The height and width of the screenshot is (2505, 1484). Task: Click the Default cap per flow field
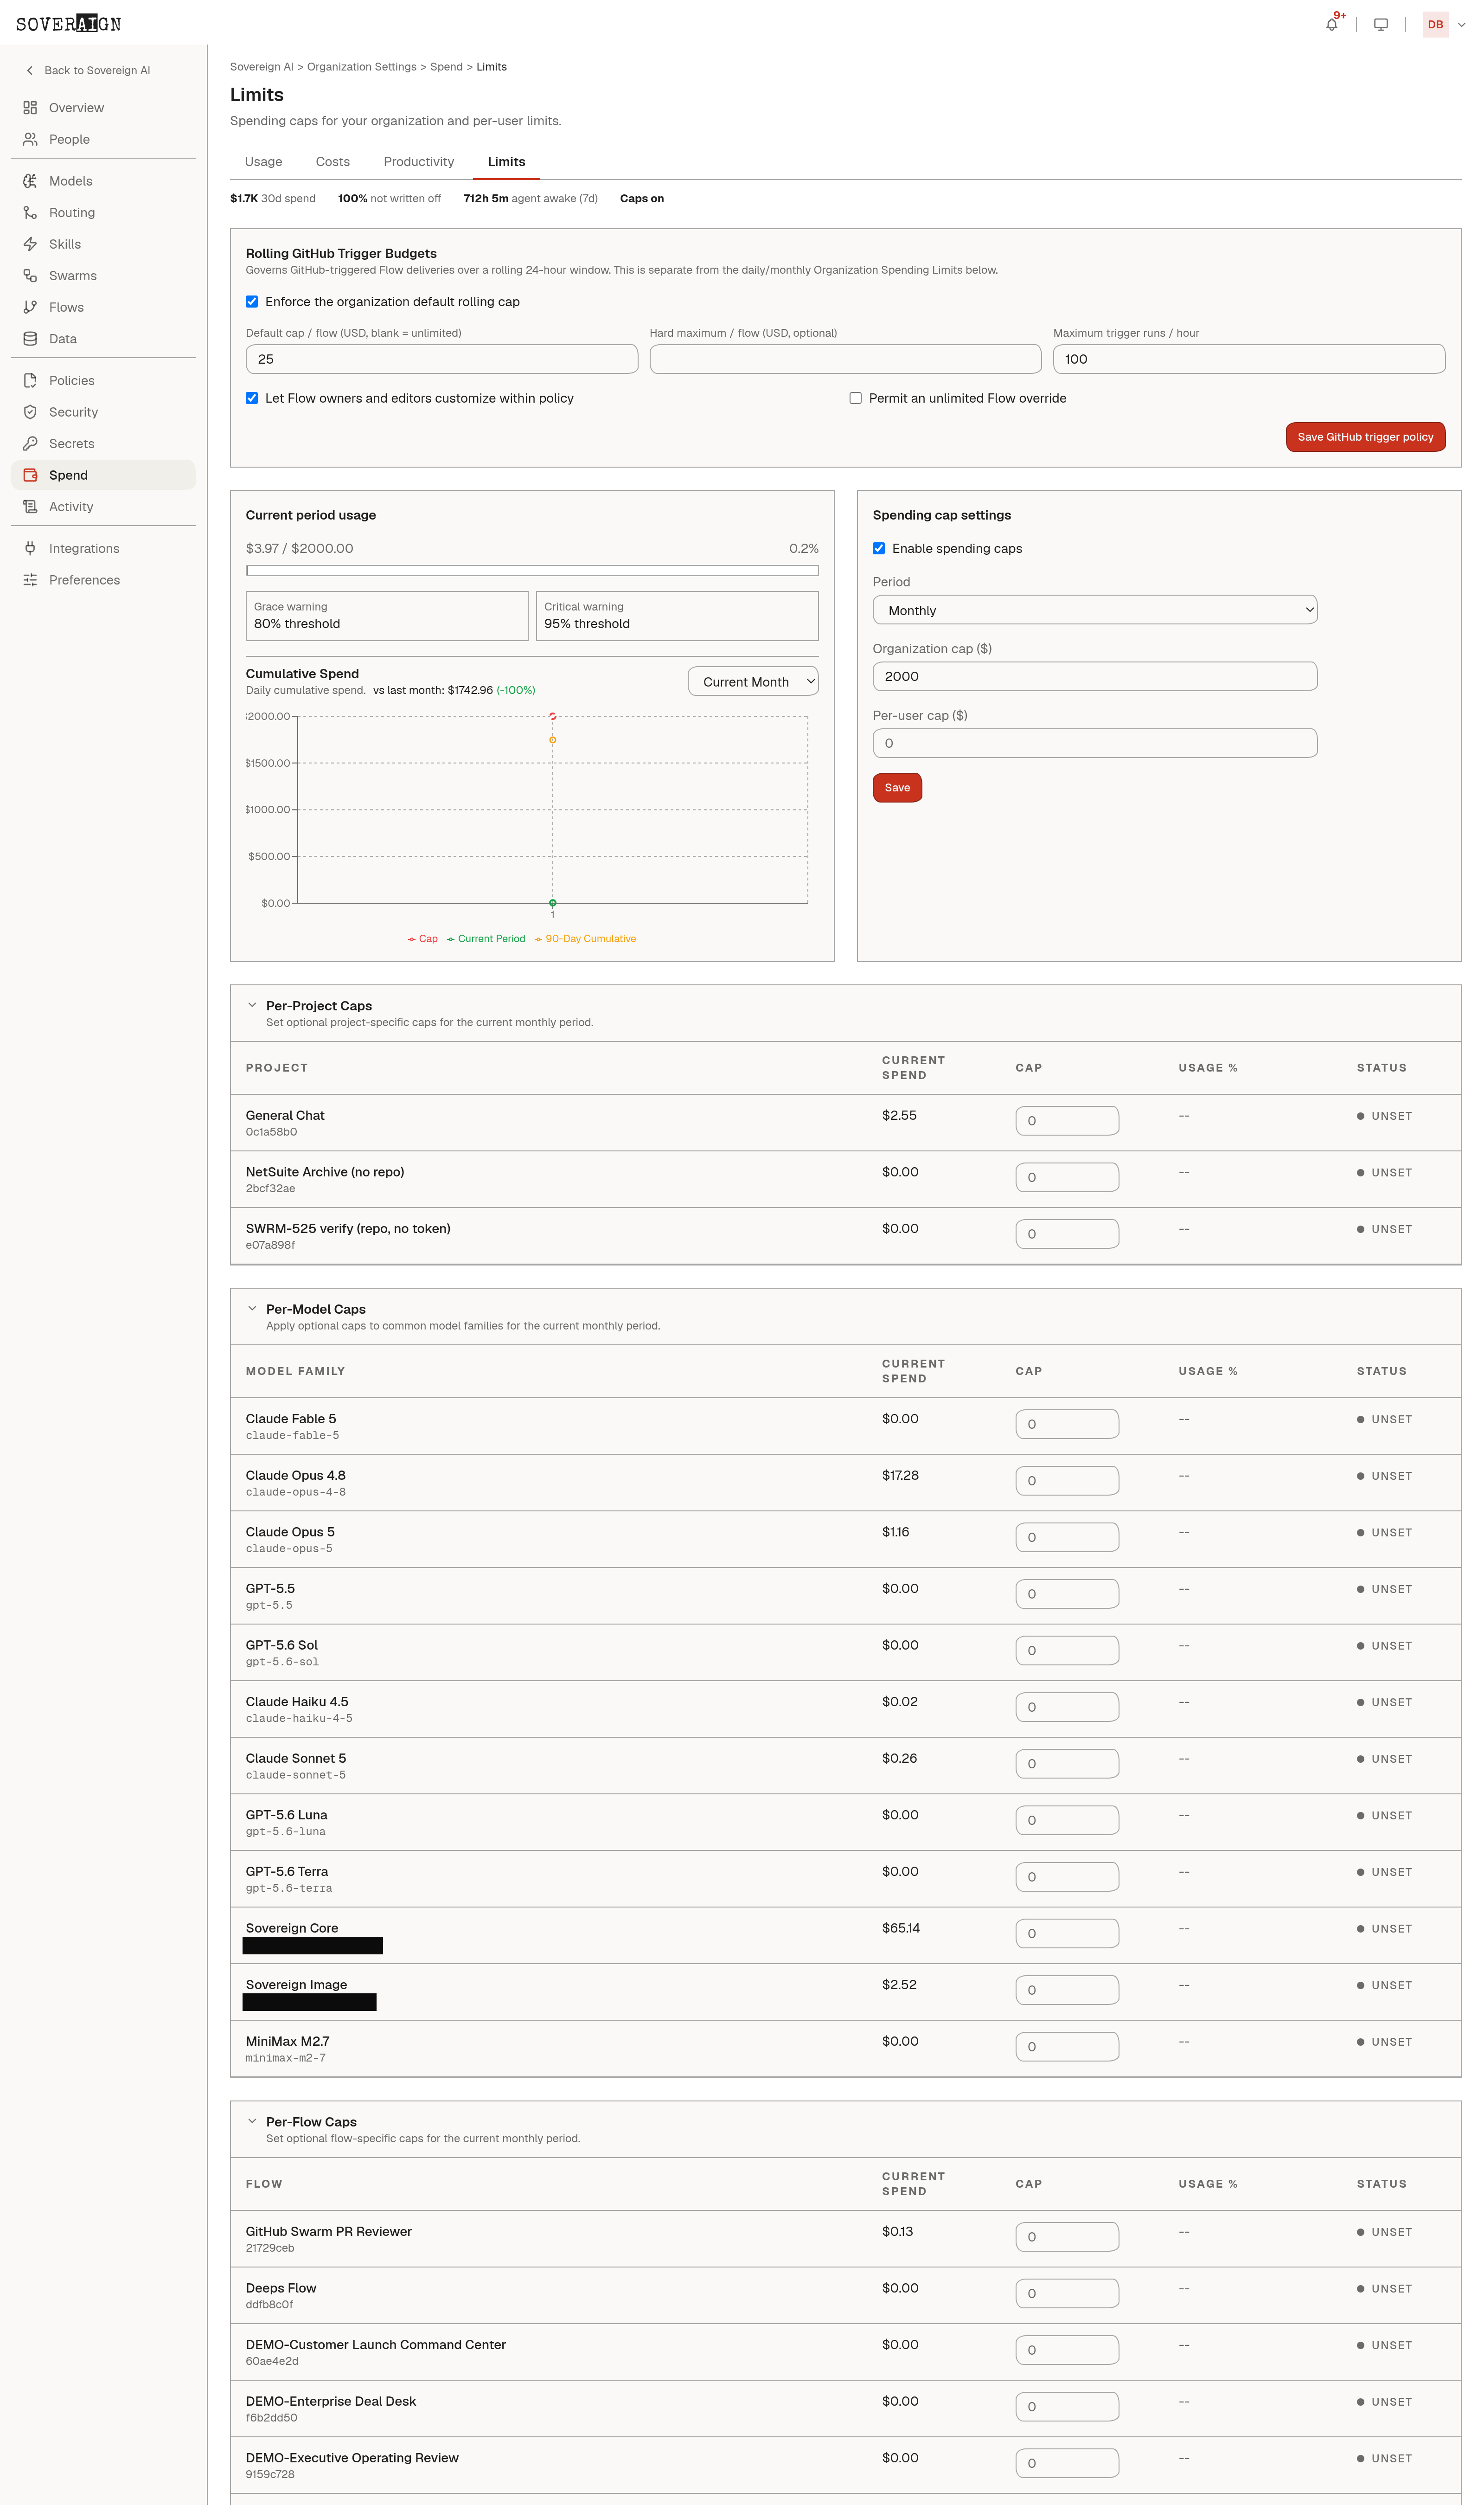(442, 359)
